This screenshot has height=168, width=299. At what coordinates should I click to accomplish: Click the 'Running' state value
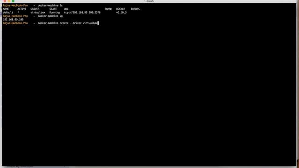55,13
